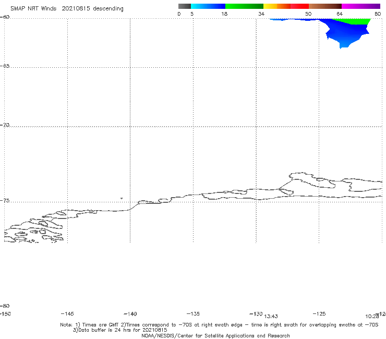
Task: Pick the green segment of the color bar
Action: click(x=244, y=6)
